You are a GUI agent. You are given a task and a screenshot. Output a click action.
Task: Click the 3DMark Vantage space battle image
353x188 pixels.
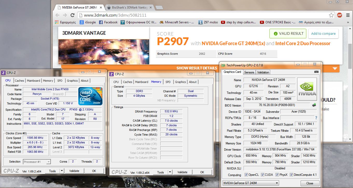[104, 52]
